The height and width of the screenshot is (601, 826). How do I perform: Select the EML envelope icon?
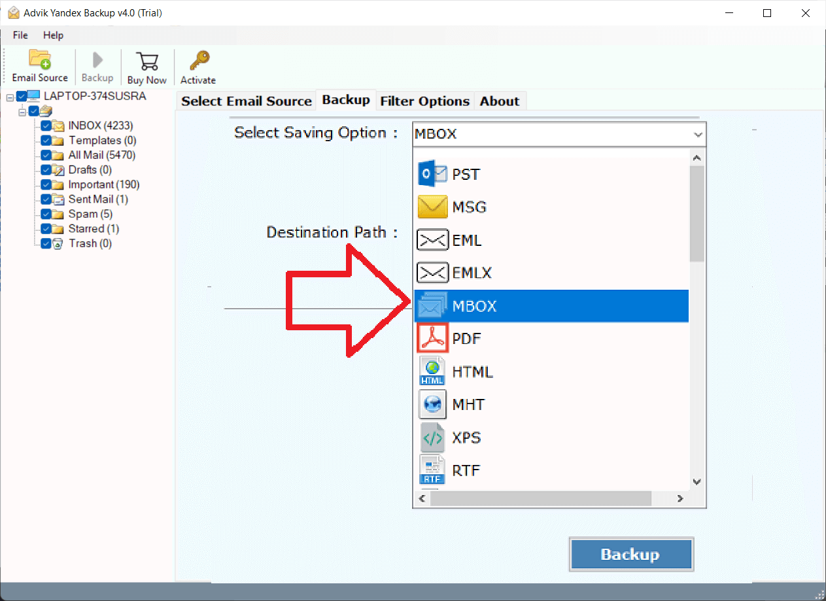(x=432, y=240)
